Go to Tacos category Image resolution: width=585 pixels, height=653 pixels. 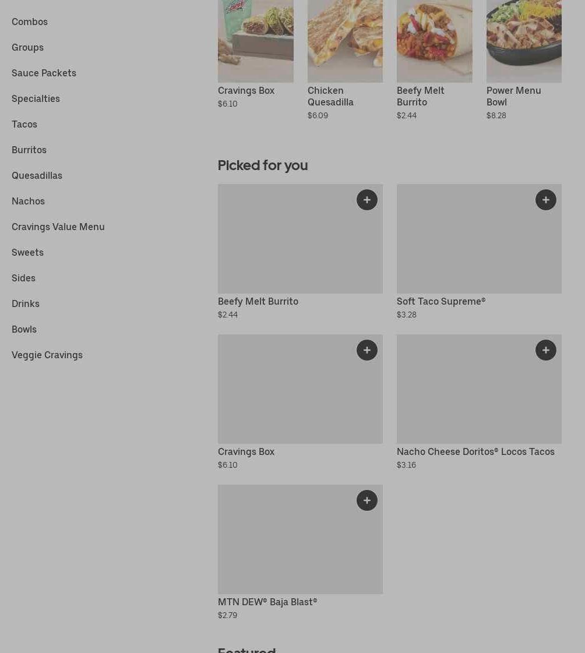coord(24,124)
